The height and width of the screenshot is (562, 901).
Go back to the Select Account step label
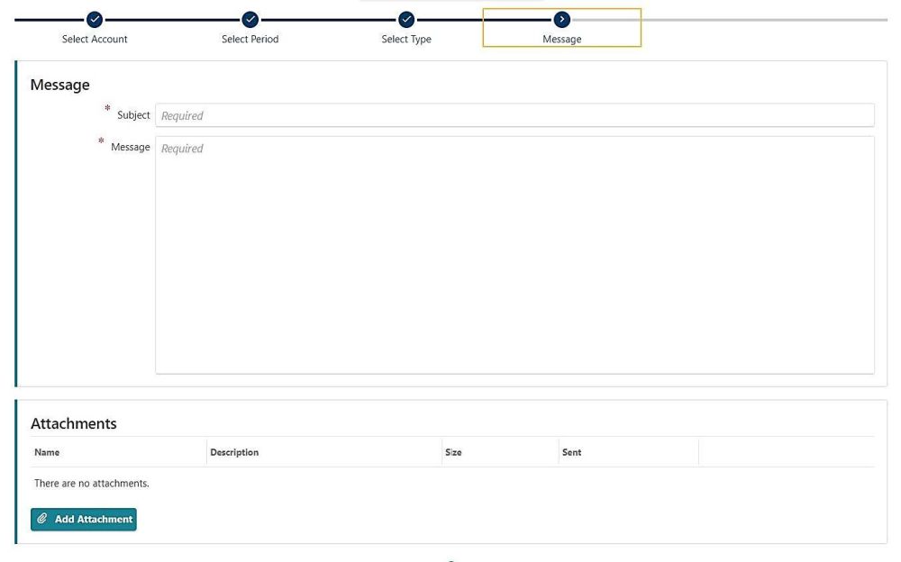95,40
